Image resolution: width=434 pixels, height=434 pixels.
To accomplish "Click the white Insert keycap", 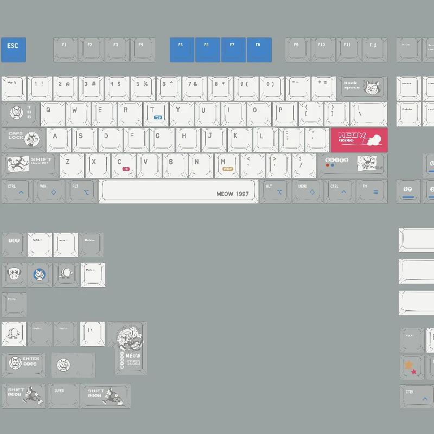I will [x=409, y=88].
